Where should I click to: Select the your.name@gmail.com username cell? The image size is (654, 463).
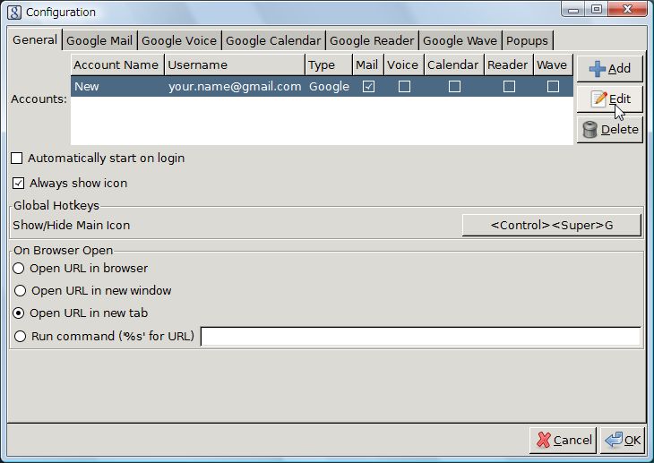click(x=235, y=87)
